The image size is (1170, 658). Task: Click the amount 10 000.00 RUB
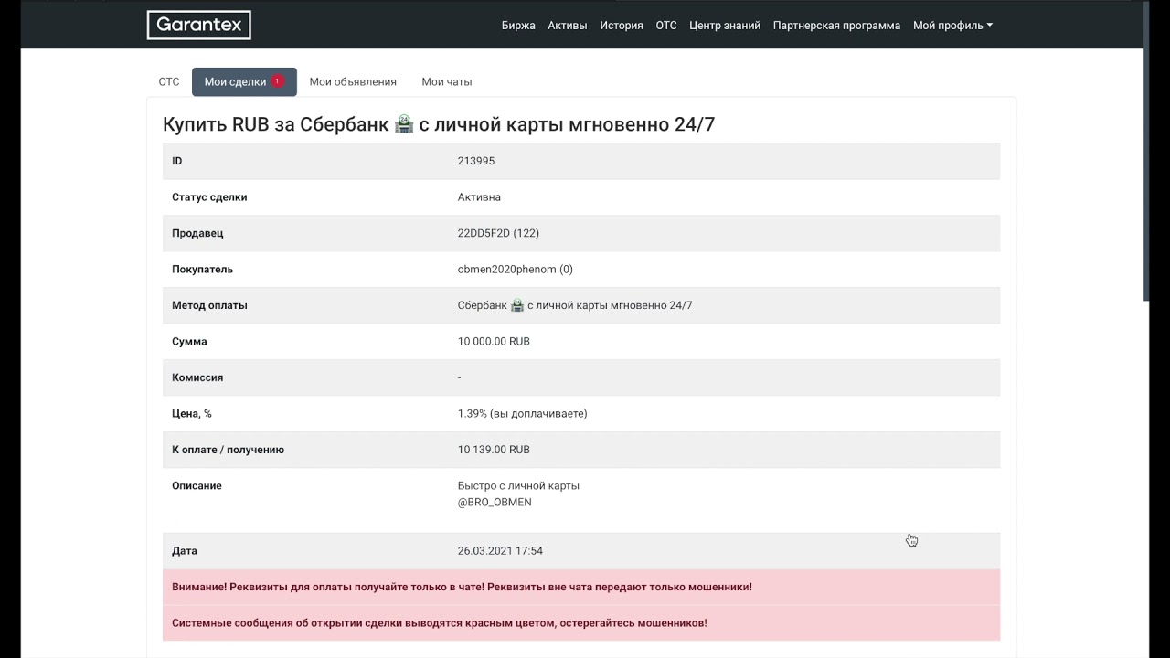pyautogui.click(x=494, y=341)
